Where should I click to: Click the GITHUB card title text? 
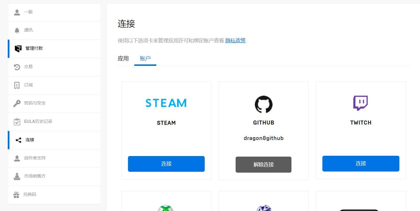[x=264, y=123]
